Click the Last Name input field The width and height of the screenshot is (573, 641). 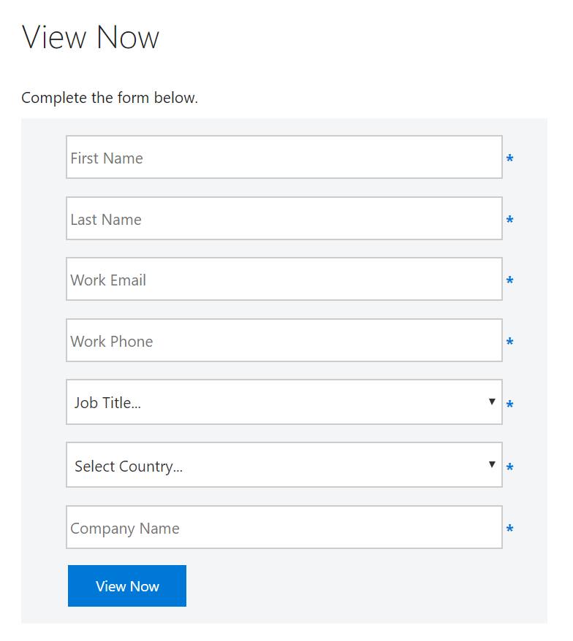(284, 218)
